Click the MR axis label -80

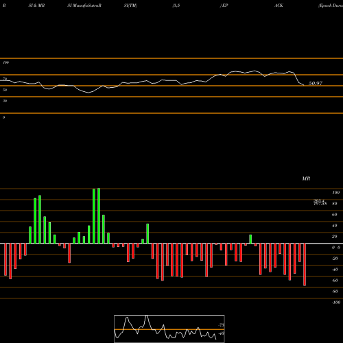pos(335,292)
